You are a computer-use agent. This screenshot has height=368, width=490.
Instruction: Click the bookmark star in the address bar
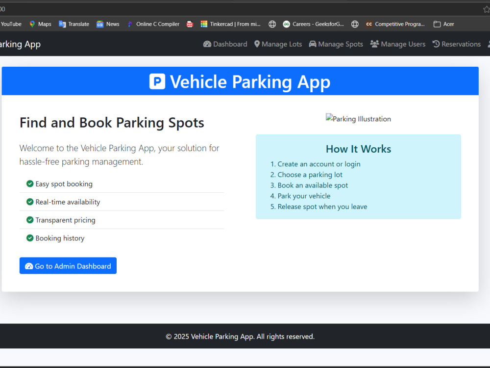pos(486,9)
